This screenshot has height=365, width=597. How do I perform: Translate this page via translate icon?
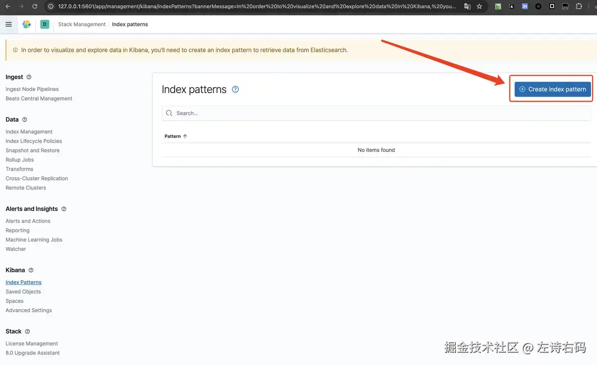point(467,6)
